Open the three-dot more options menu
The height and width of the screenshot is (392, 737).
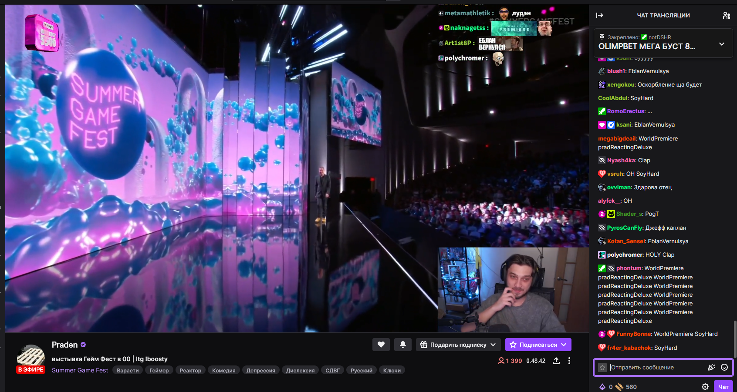[569, 361]
